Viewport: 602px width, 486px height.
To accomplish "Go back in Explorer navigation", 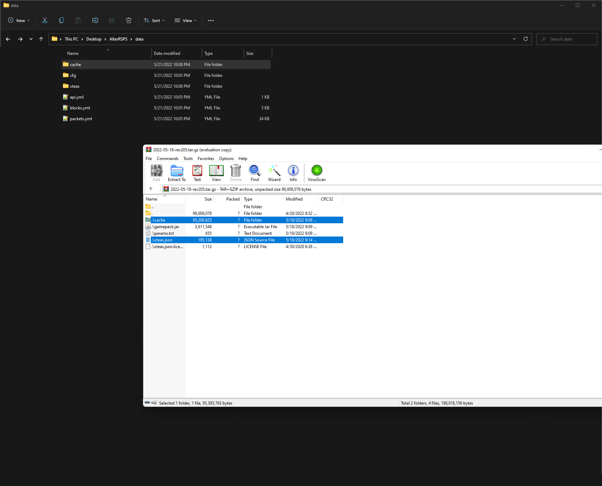I will (8, 39).
